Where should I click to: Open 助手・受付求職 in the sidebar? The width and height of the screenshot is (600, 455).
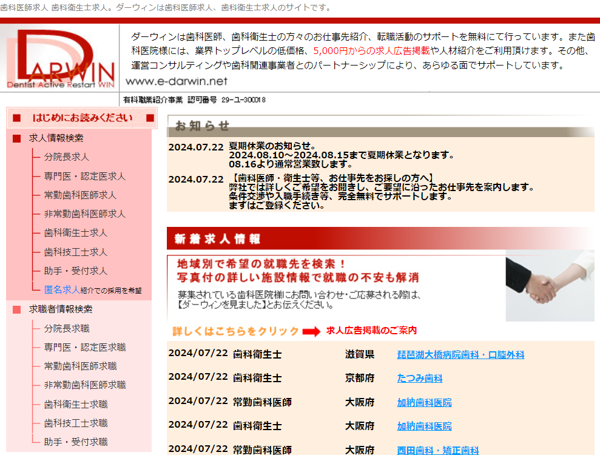[75, 442]
